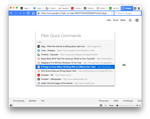Open the Google apps grid

130,20
